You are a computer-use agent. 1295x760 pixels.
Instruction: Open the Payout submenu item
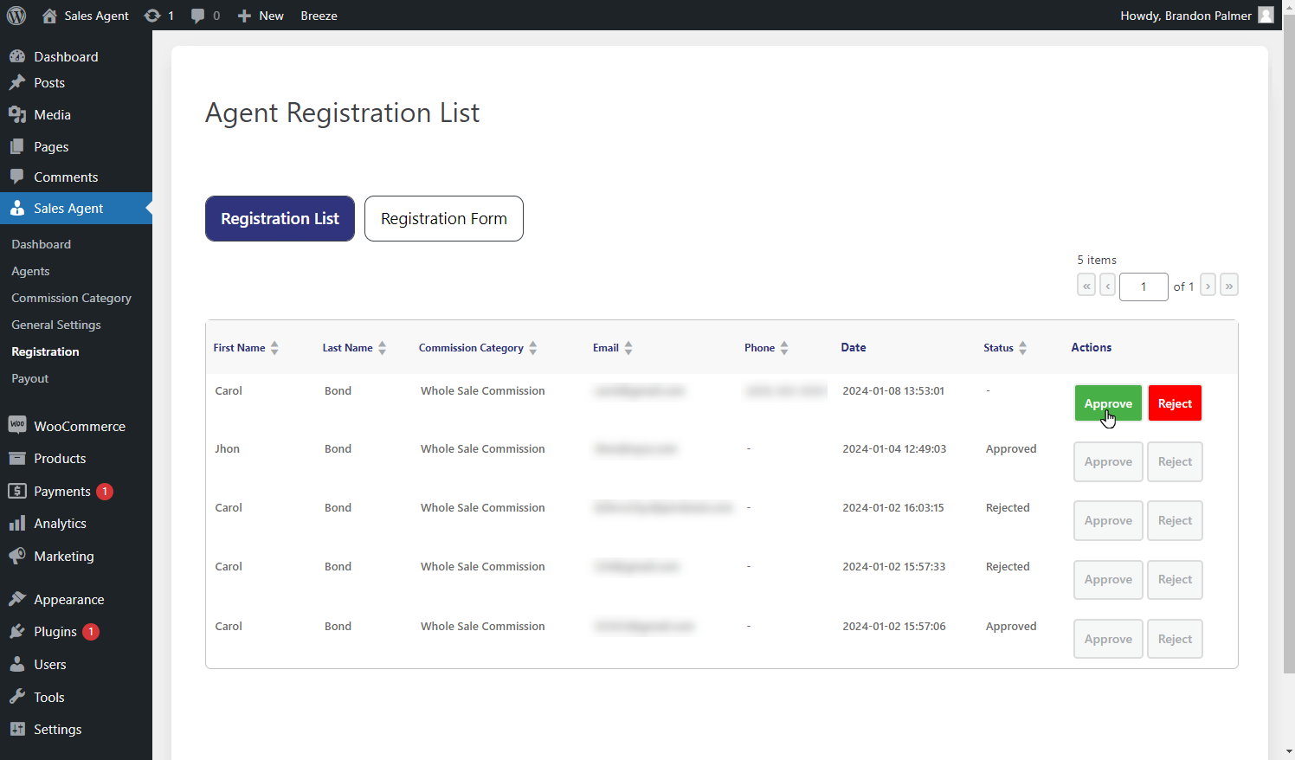pyautogui.click(x=30, y=378)
